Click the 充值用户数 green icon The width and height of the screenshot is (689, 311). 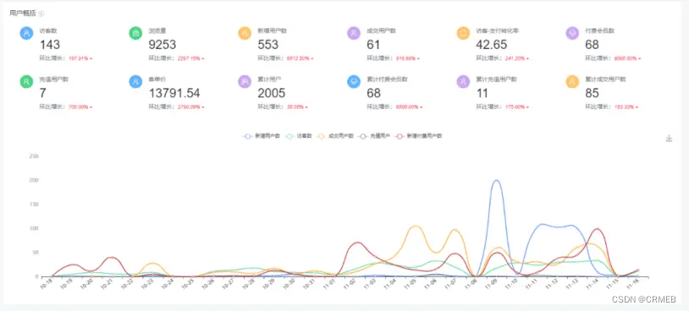tap(27, 82)
